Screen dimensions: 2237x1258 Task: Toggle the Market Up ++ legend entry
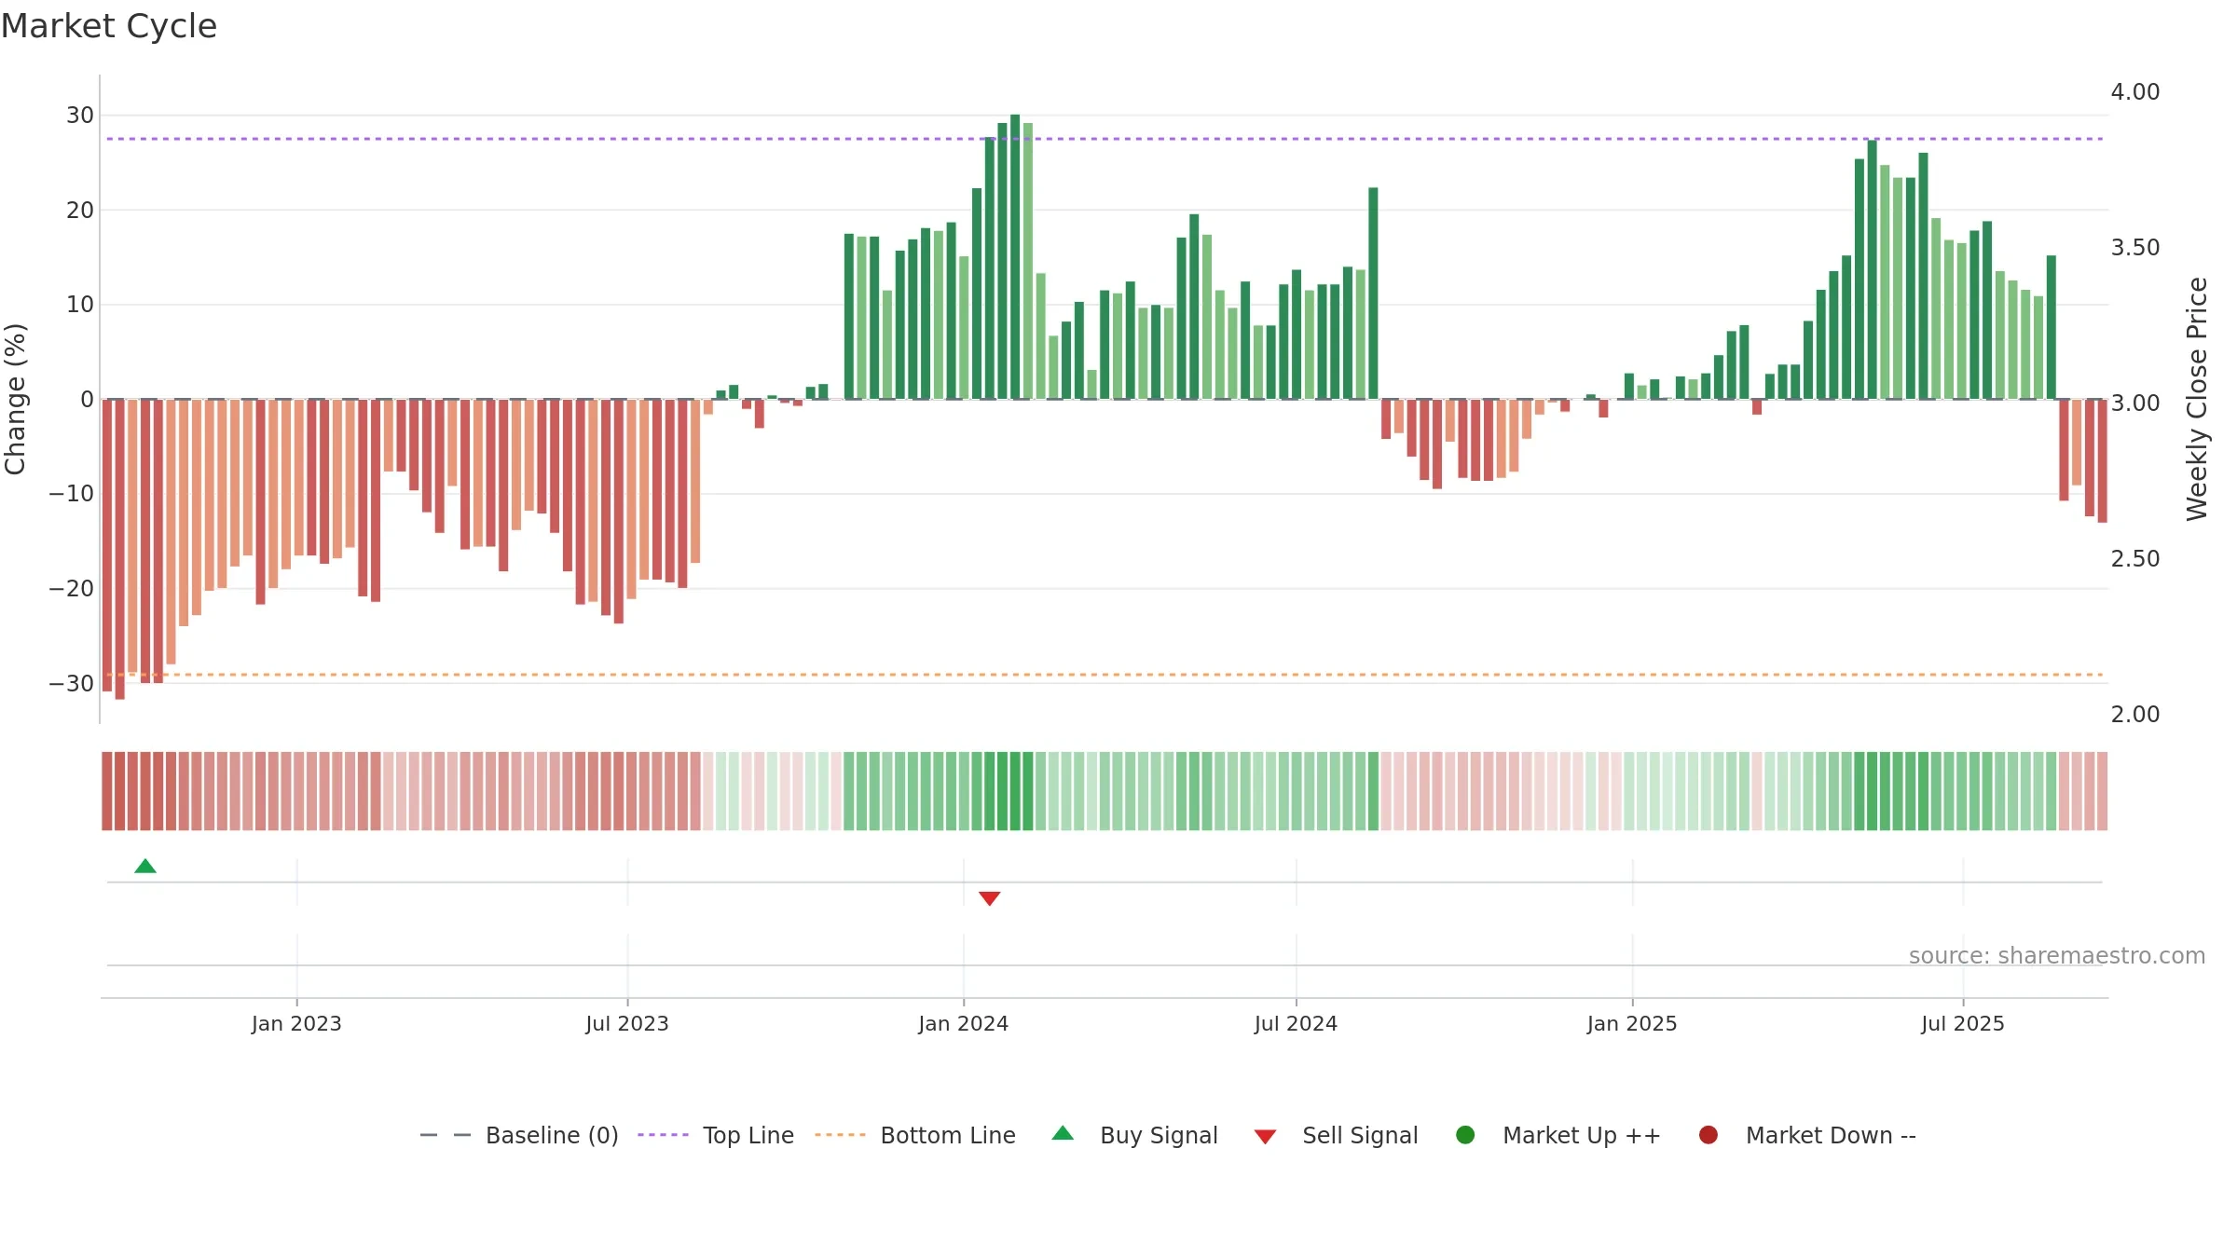pyautogui.click(x=1558, y=1136)
